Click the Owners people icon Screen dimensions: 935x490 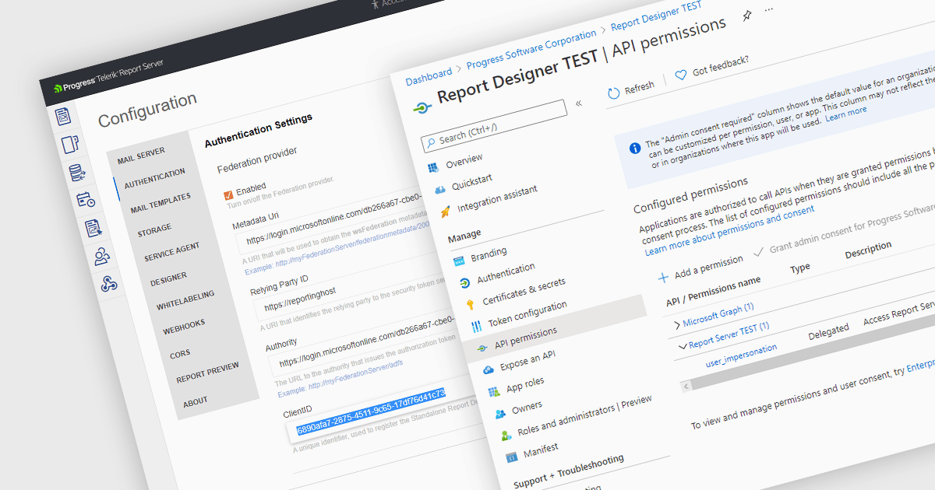click(x=499, y=413)
